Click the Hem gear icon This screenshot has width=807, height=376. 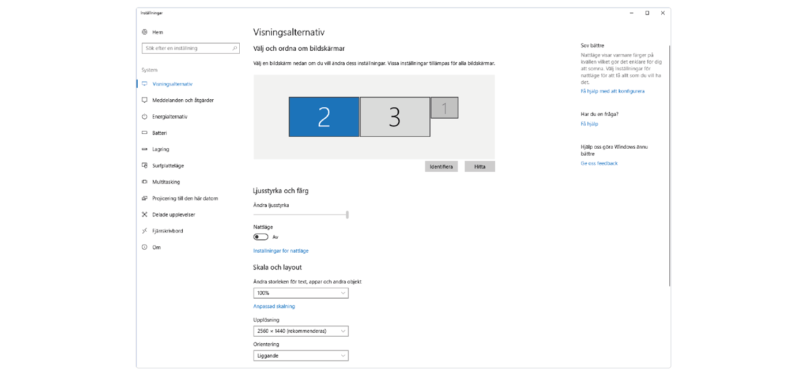[x=145, y=32]
